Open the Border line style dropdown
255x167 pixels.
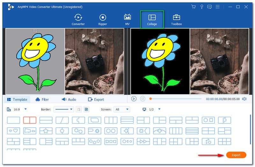tap(63, 109)
